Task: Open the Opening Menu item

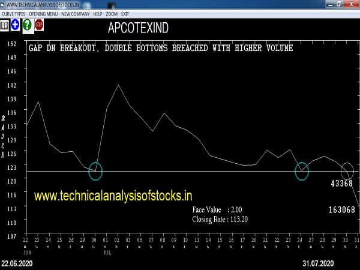Action: 43,13
